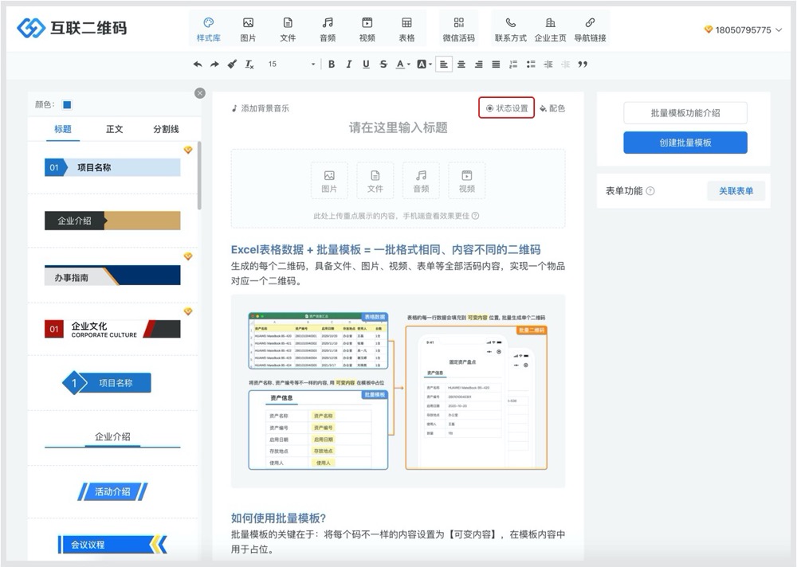Toggle underline formatting

(x=366, y=64)
